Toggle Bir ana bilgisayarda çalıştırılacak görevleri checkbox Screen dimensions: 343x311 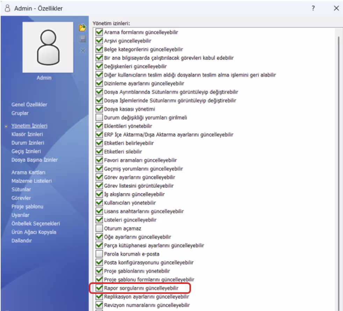click(99, 58)
